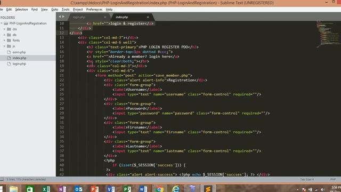Open Visio from the taskbar
The width and height of the screenshot is (341, 192).
(x=111, y=189)
